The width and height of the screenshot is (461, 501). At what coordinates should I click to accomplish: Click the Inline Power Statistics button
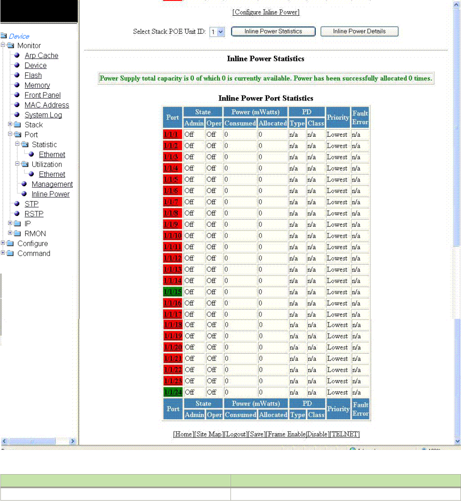[273, 32]
